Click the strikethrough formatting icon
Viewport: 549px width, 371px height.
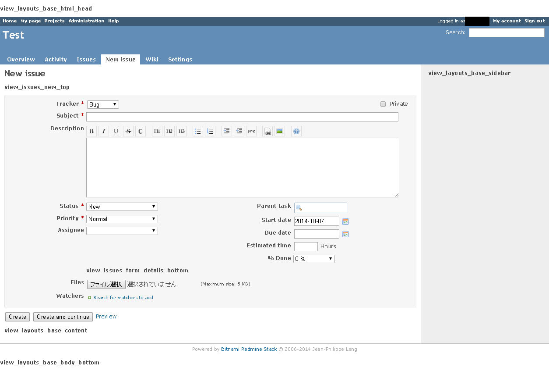(x=128, y=131)
